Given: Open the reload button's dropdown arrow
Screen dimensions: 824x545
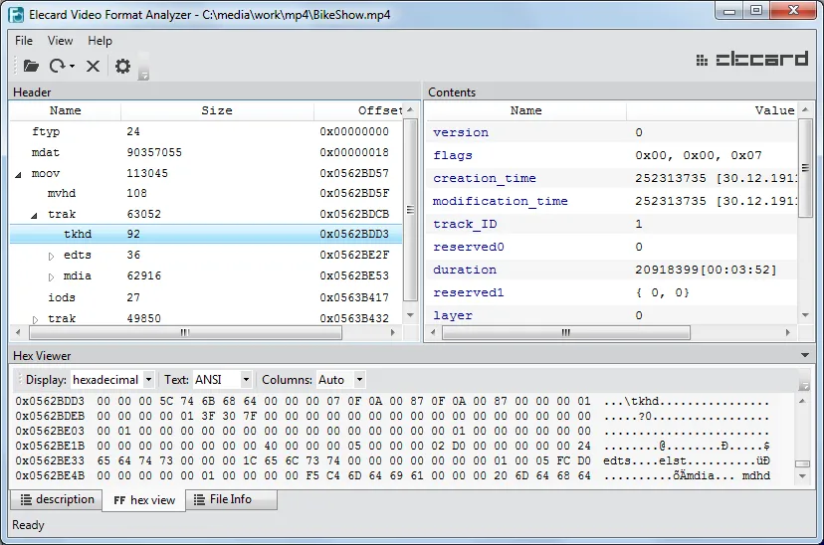Looking at the screenshot, I should click(x=72, y=67).
